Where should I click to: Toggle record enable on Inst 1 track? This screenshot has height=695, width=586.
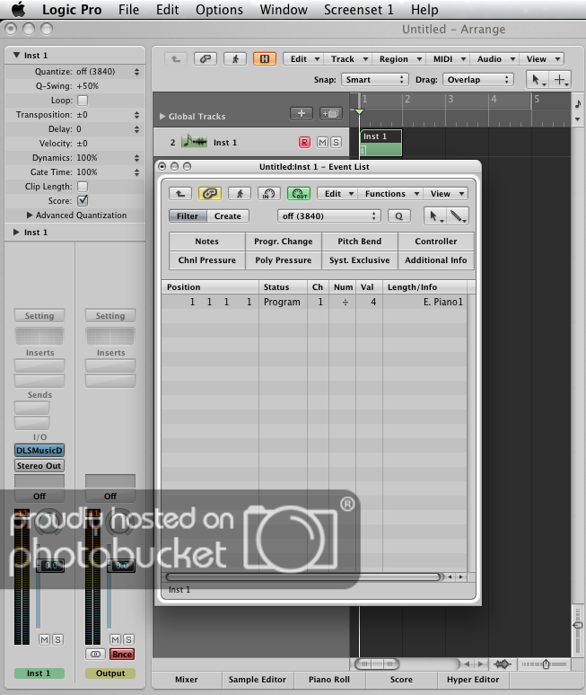(304, 142)
